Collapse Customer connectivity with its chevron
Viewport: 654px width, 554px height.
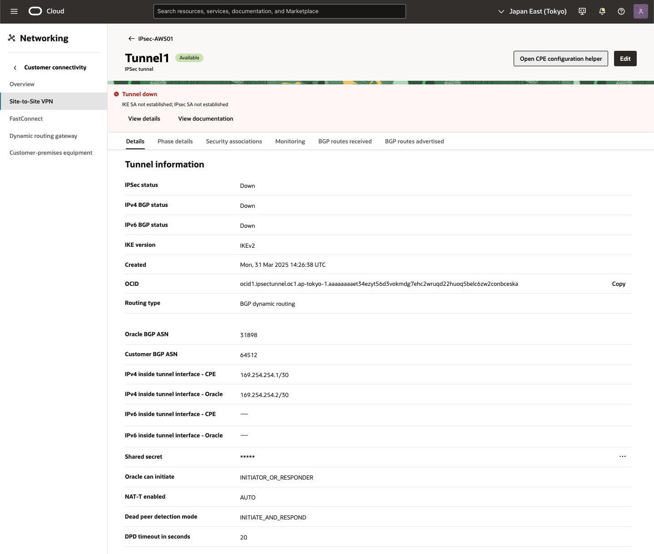coord(15,67)
